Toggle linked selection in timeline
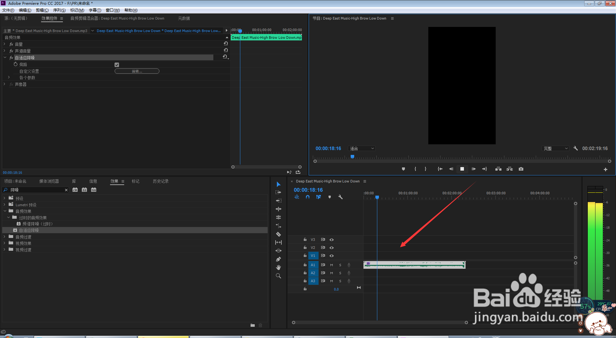This screenshot has width=616, height=338. (x=319, y=197)
